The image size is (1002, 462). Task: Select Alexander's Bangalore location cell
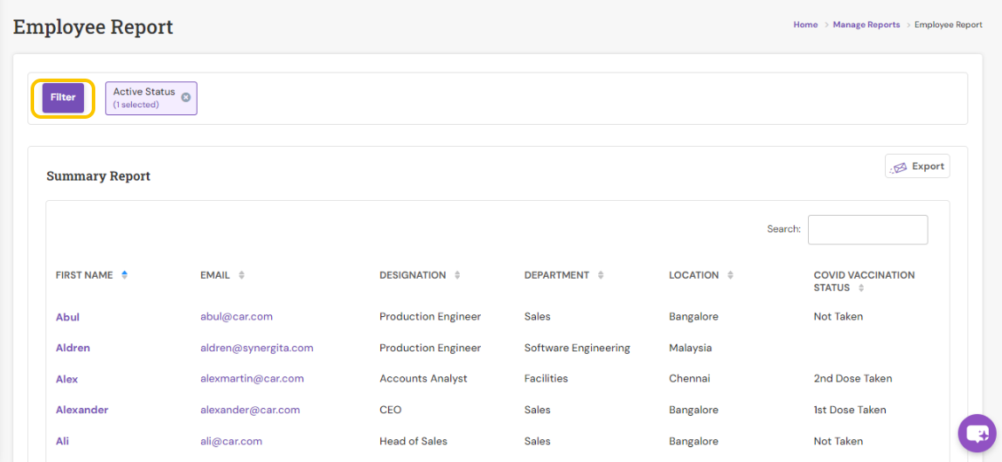click(x=693, y=410)
